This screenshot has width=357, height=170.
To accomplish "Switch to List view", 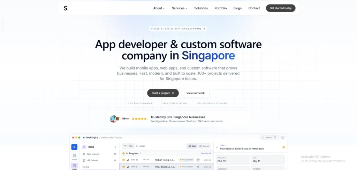I will 192,146.
